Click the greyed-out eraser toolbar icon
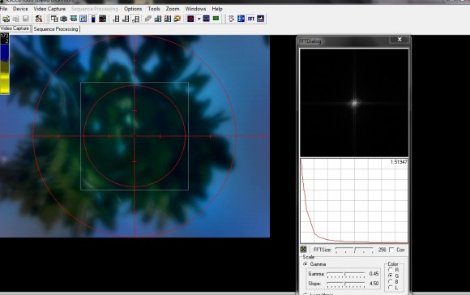Viewport: 470px width, 295px height. [148, 19]
